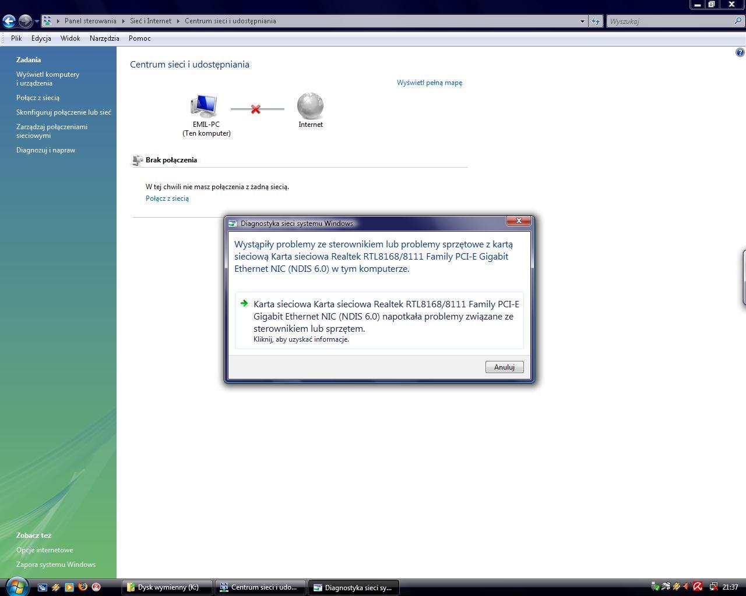
Task: Click the Safely Remove Hardware tray icon
Action: [x=655, y=587]
